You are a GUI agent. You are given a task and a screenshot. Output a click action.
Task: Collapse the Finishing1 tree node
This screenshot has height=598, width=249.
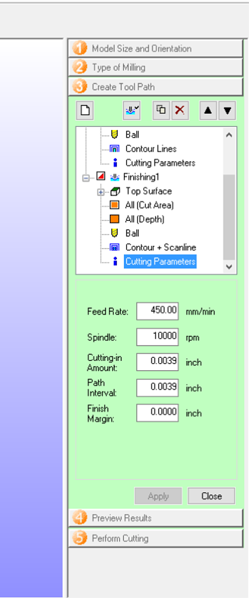click(87, 177)
